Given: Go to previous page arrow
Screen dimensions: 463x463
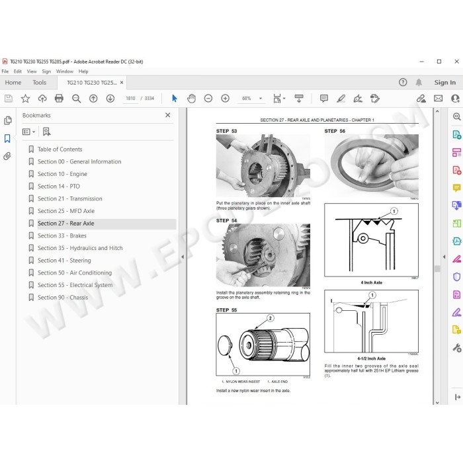Looking at the screenshot, I should click(93, 99).
